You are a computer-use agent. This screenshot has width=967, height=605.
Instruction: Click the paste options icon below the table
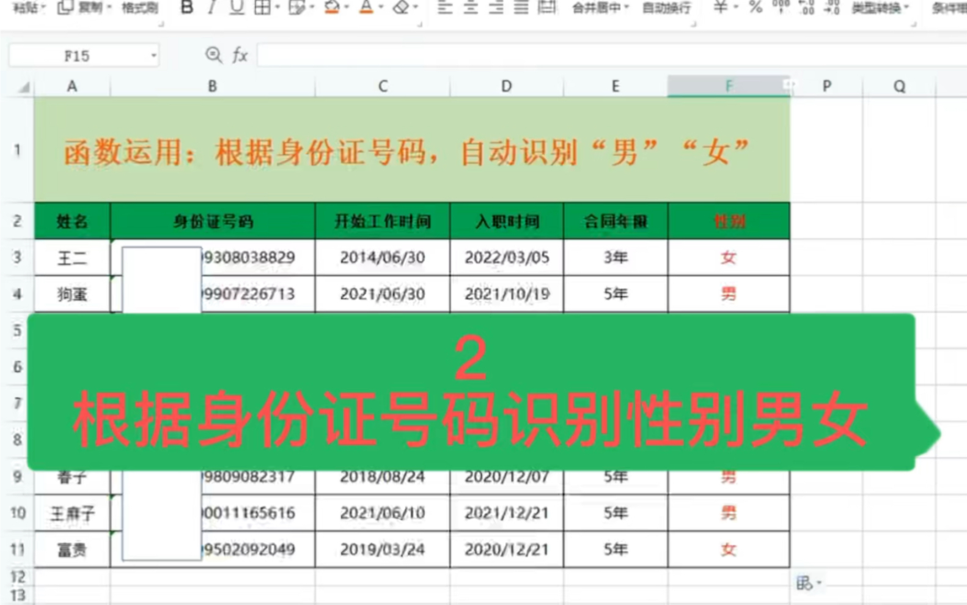[808, 583]
